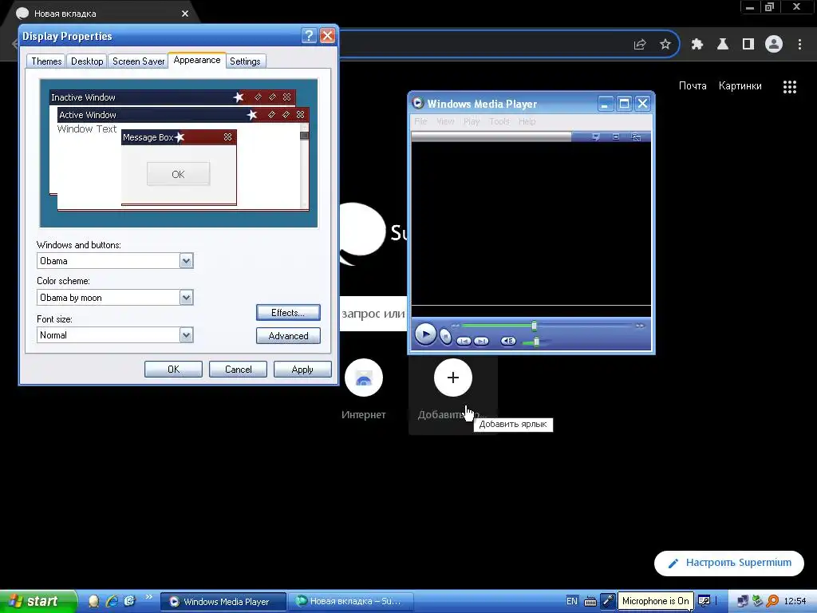Screen dimensions: 817x613
Task: Open the browser three-dot menu
Action: pos(799,45)
